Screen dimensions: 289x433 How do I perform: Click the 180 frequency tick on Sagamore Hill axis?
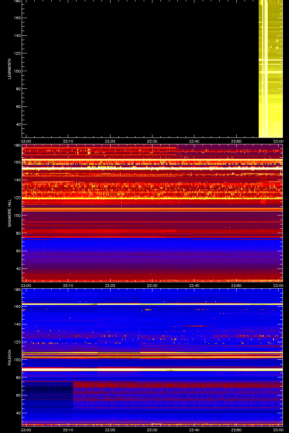[17, 145]
